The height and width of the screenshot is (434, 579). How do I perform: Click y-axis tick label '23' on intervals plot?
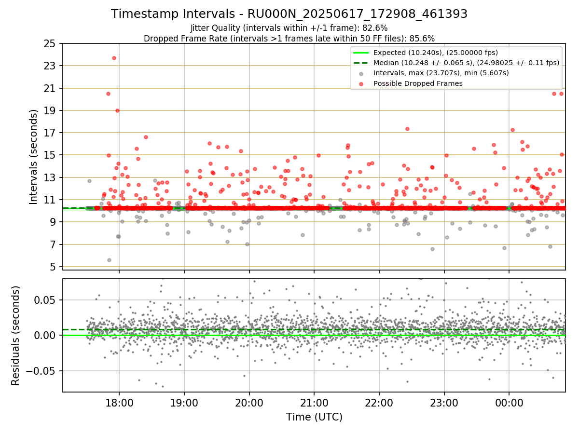pyautogui.click(x=50, y=66)
